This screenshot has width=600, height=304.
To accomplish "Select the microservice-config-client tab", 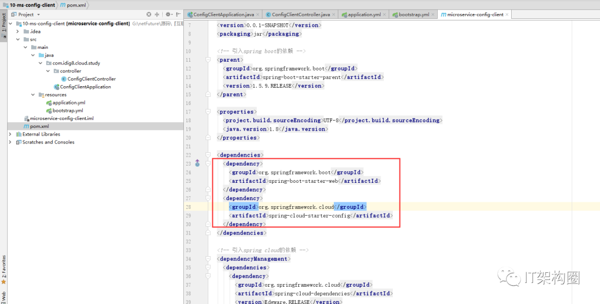I will (x=475, y=14).
